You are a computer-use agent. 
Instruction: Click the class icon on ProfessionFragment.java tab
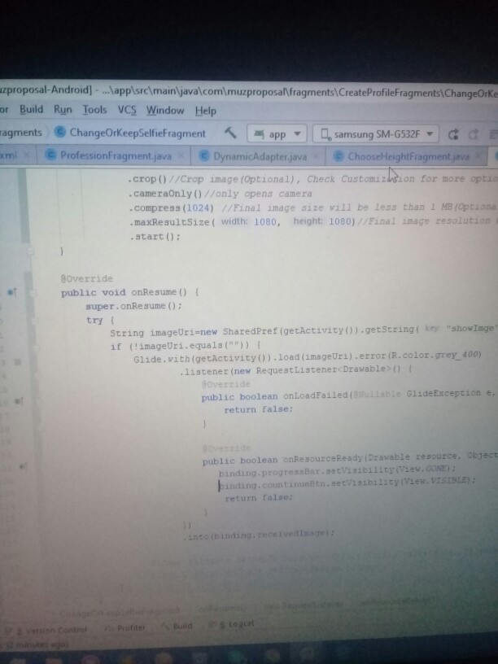[x=53, y=155]
